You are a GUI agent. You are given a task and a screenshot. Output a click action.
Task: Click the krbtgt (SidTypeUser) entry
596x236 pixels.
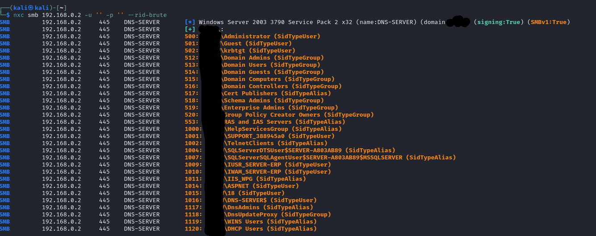[x=259, y=51]
